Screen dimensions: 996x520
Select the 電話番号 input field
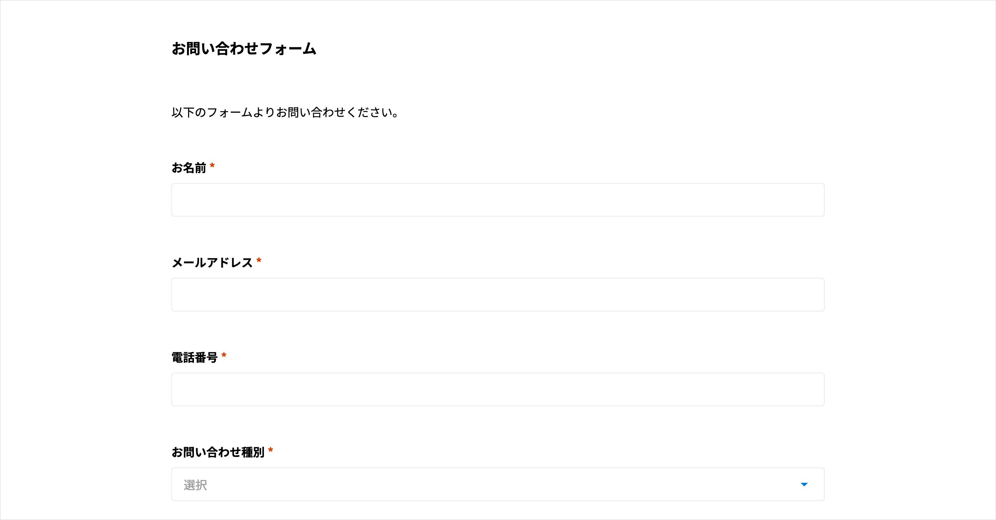(x=498, y=389)
